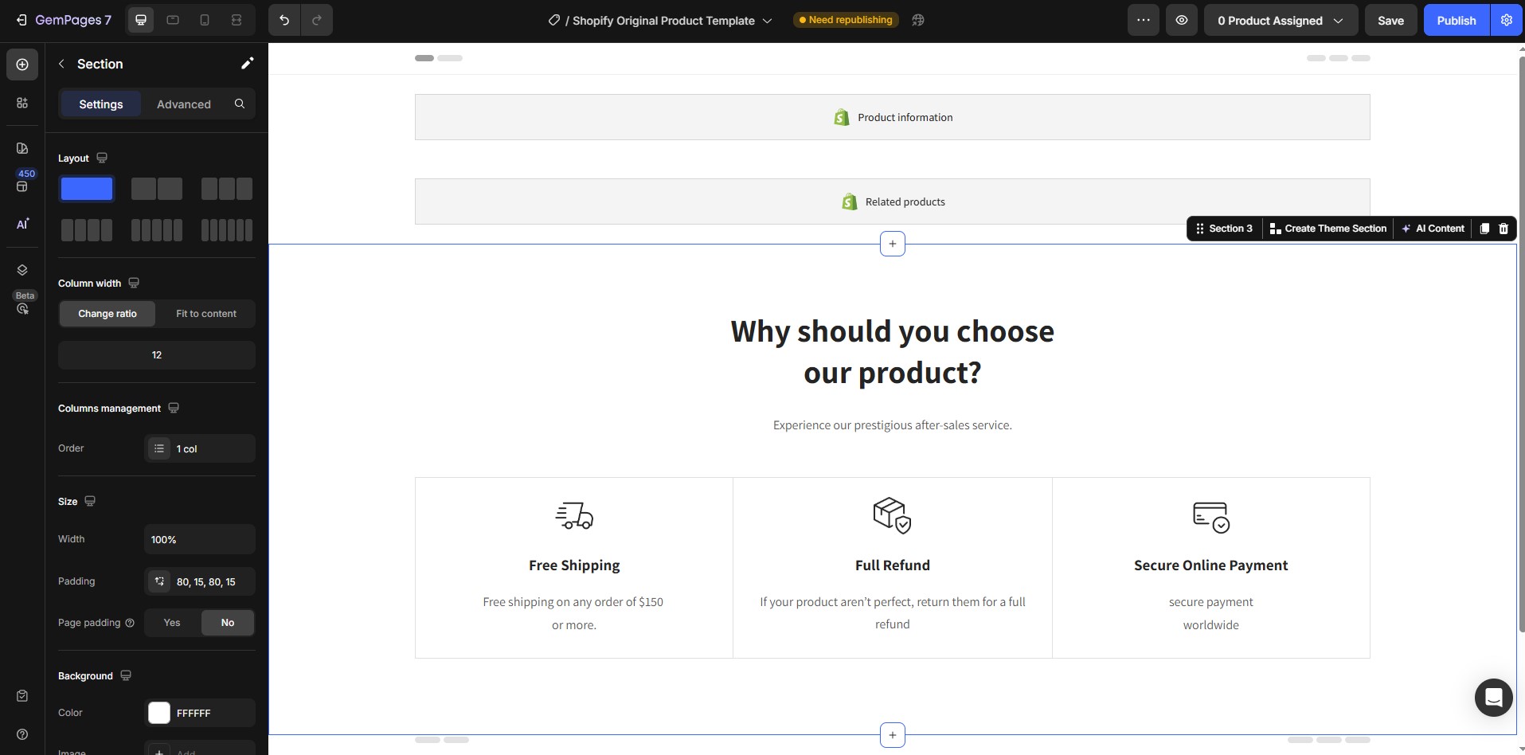The image size is (1525, 755).
Task: Open the Order 1 col selector
Action: click(x=199, y=448)
